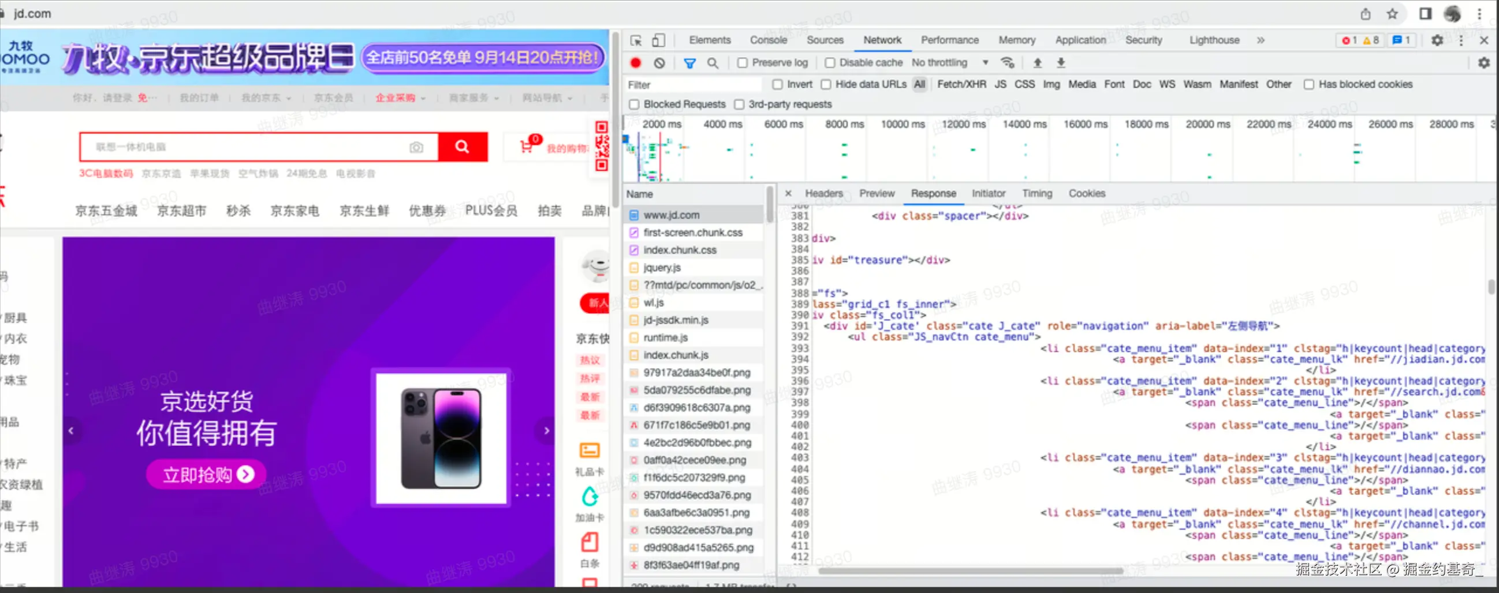Open Network panel settings gear

(1484, 63)
